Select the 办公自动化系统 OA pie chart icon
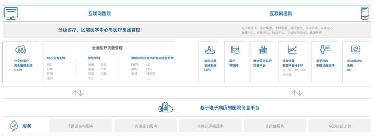Image resolution: width=375 pixels, height=138 pixels. 356,49
